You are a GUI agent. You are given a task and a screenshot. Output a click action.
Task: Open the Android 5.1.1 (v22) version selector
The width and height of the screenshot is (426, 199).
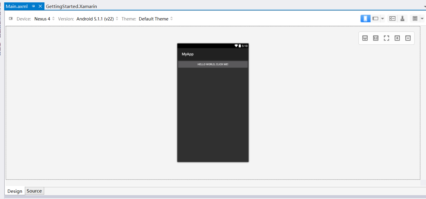coord(97,19)
